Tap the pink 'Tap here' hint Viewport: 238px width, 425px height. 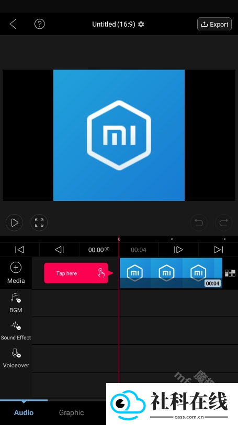point(78,273)
